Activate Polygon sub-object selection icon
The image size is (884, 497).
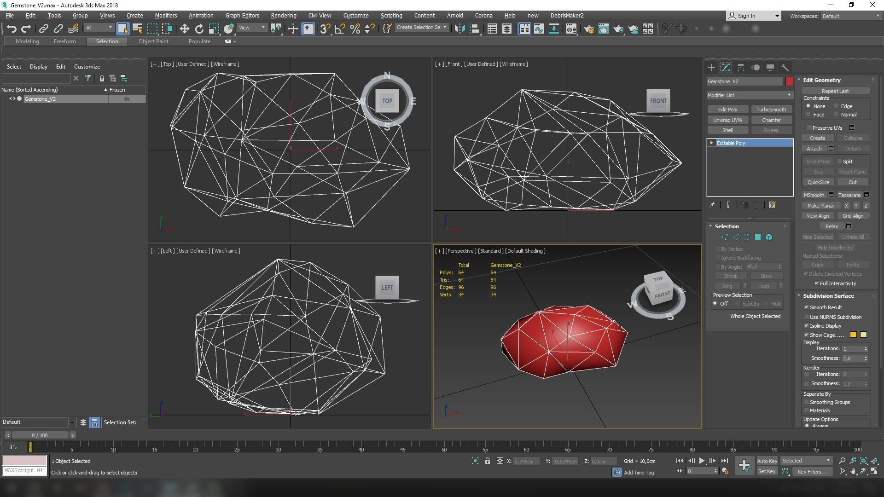point(758,237)
